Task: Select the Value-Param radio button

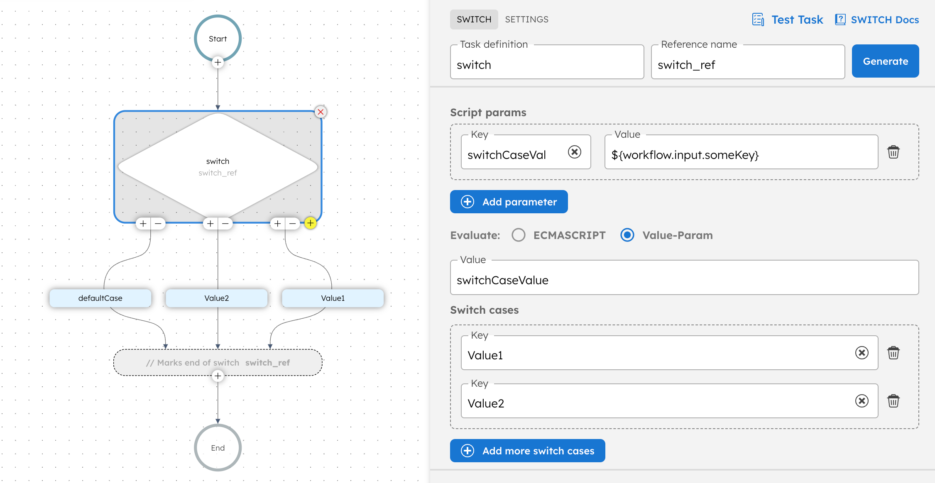Action: [x=624, y=235]
